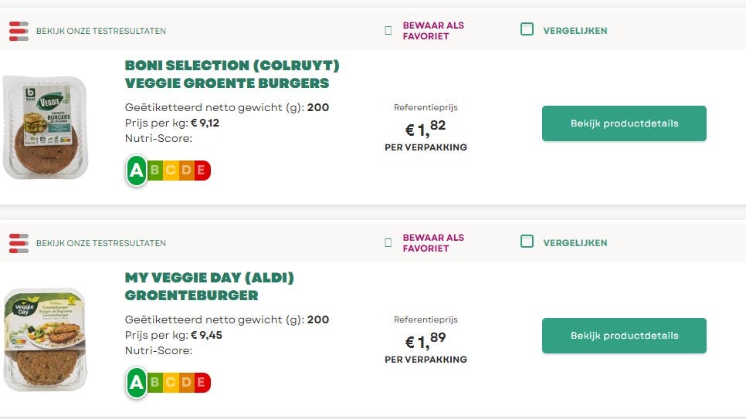The image size is (746, 419).
Task: Click Bekijk onze testresultaten on Boni Selection card
Action: pyautogui.click(x=100, y=31)
